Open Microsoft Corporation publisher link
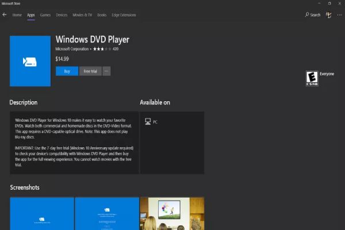345x230 pixels. (x=72, y=49)
